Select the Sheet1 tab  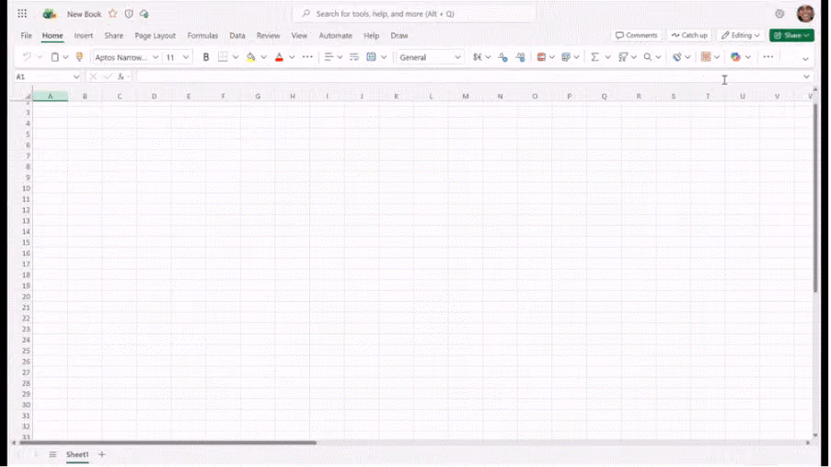[x=77, y=454]
